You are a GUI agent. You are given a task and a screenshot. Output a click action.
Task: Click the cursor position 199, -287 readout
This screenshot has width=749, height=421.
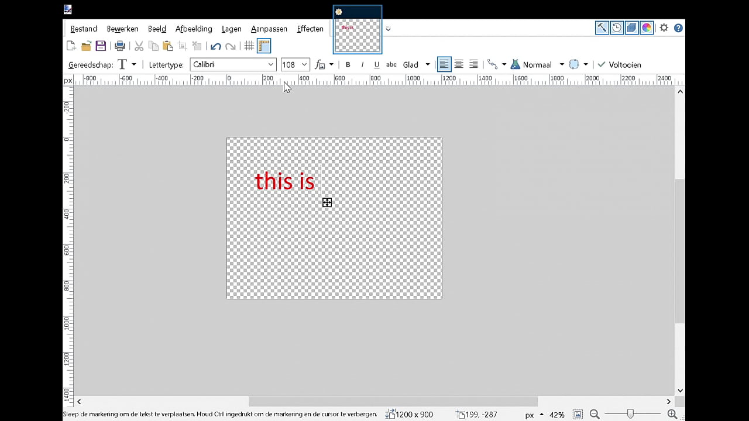pos(477,415)
